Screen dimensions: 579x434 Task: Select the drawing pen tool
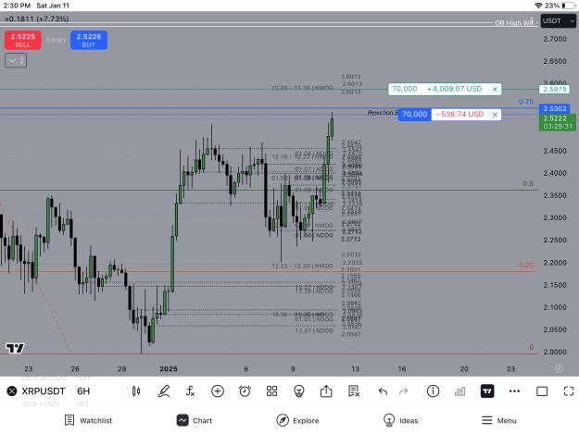[164, 391]
